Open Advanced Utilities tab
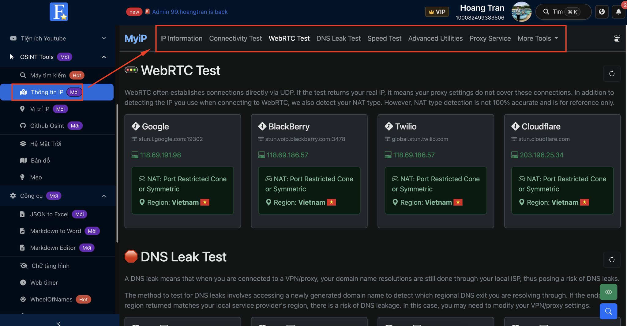Viewport: 627px width, 326px height. click(x=435, y=38)
